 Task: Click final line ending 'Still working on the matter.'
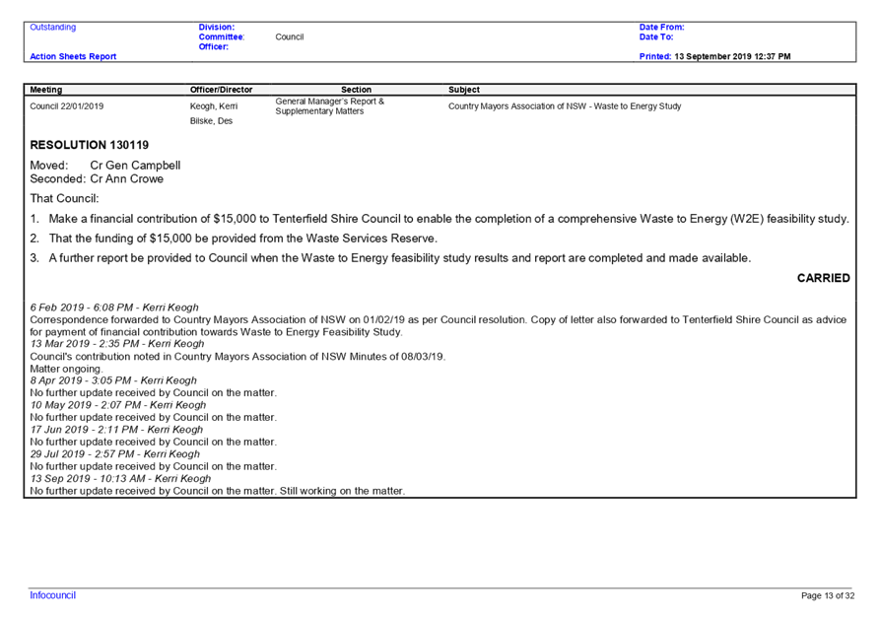click(217, 491)
